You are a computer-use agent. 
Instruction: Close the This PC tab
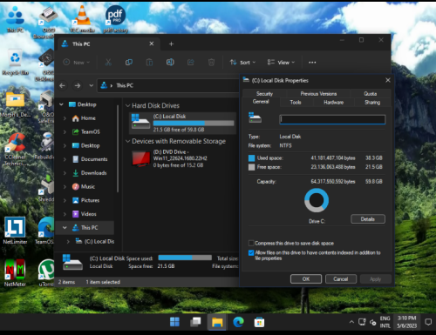[x=152, y=44]
